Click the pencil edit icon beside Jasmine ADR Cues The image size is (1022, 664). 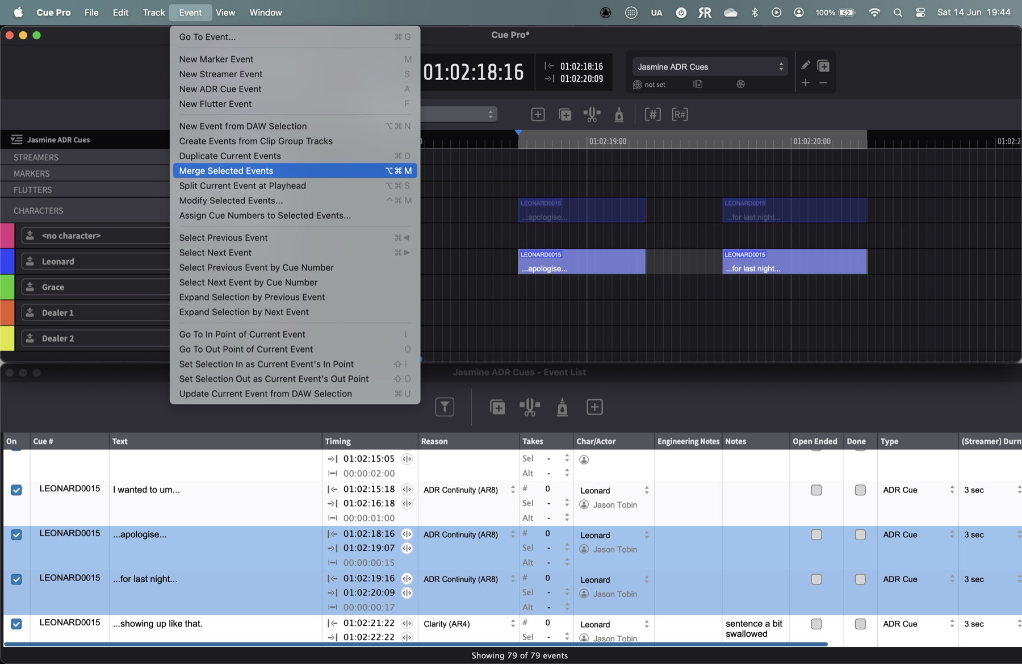point(805,65)
